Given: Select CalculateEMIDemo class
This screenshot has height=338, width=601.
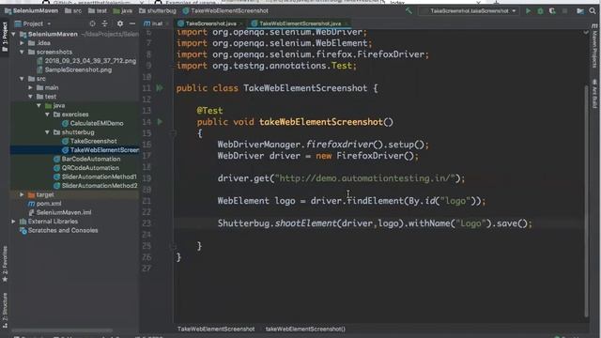Looking at the screenshot, I should (x=93, y=123).
